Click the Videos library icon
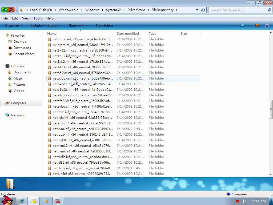273x205 pixels. [10, 91]
